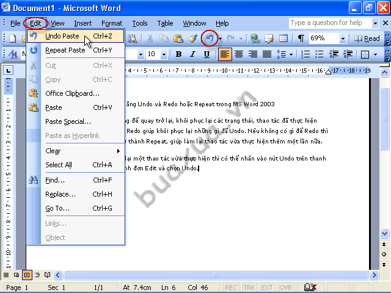Click the Read button on toolbar

pyautogui.click(x=367, y=38)
